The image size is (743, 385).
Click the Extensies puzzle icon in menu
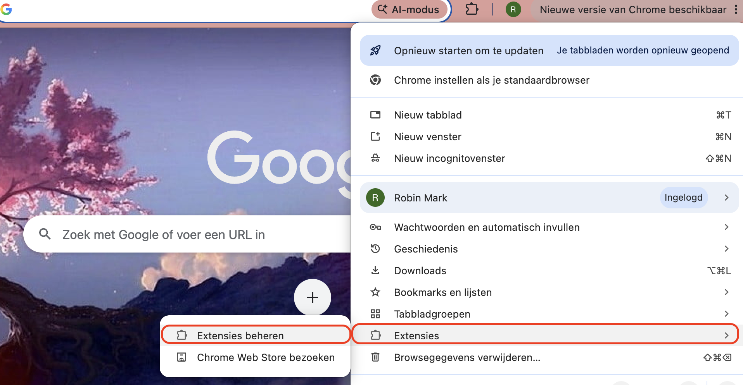coord(375,335)
